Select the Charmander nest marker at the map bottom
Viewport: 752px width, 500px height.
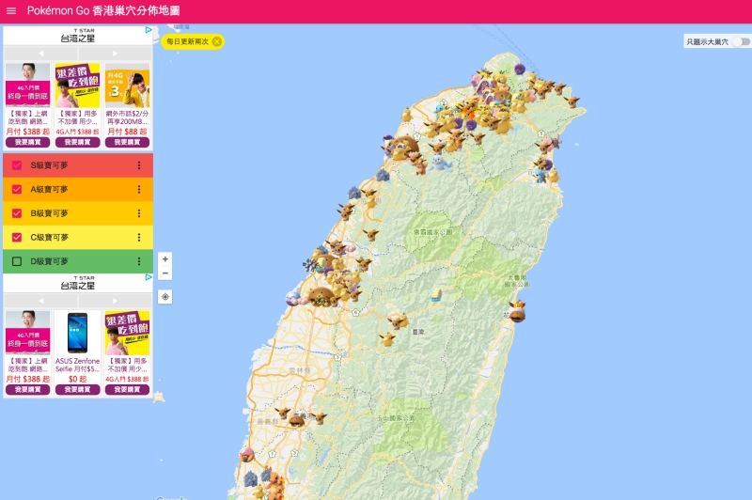tap(274, 484)
